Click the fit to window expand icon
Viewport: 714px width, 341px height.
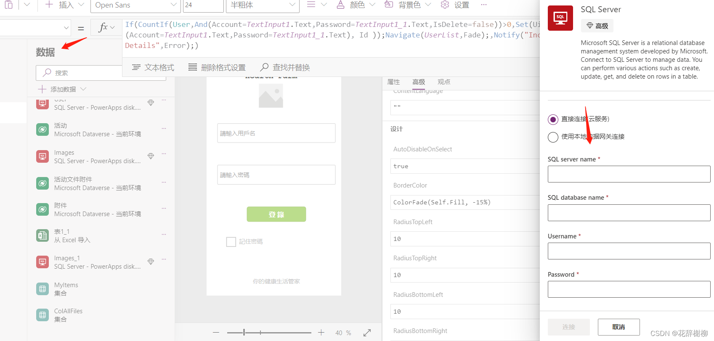367,333
